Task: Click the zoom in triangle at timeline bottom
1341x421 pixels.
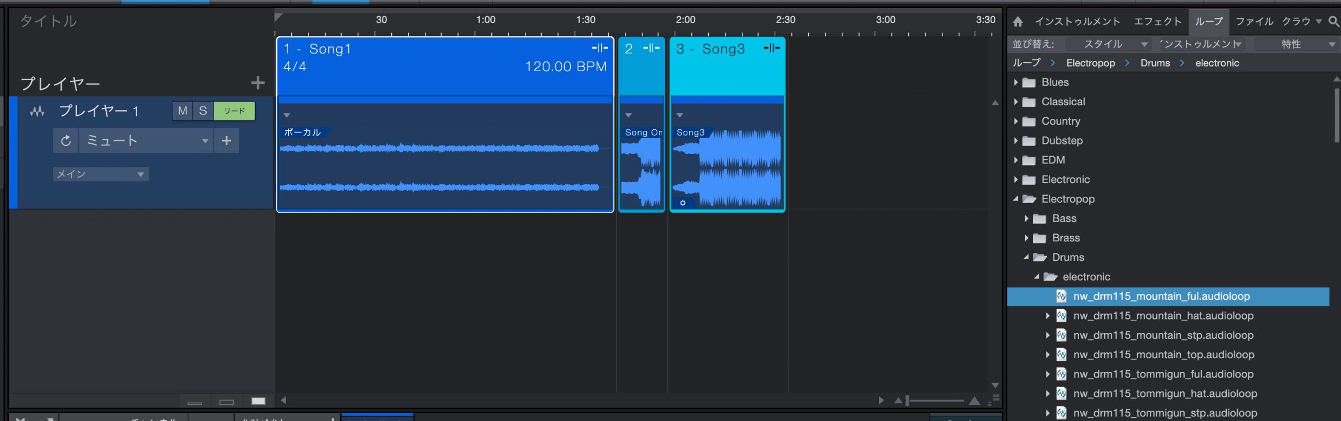Action: 974,401
